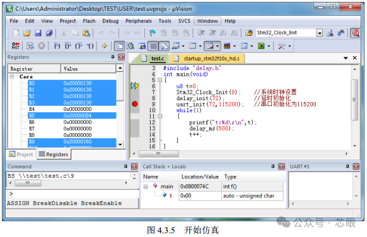Select variable t value 0x00

[x=200, y=196]
